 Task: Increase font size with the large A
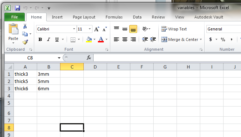97,29
